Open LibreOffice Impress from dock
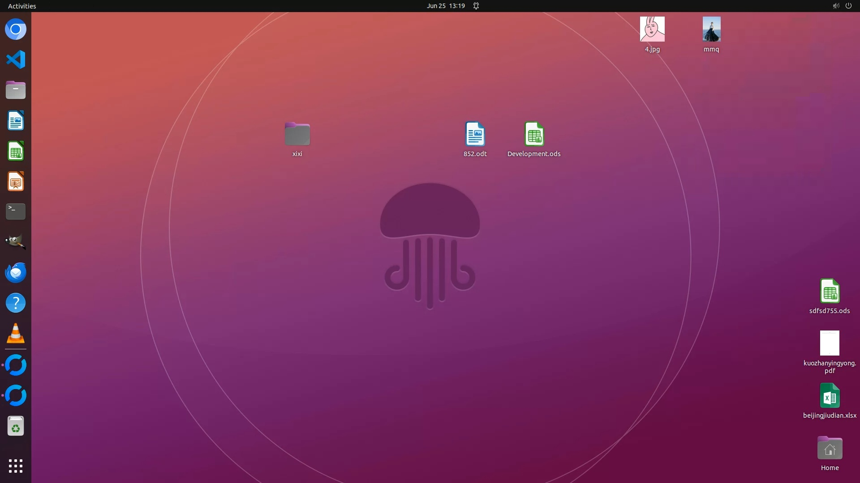This screenshot has width=860, height=483. click(16, 182)
